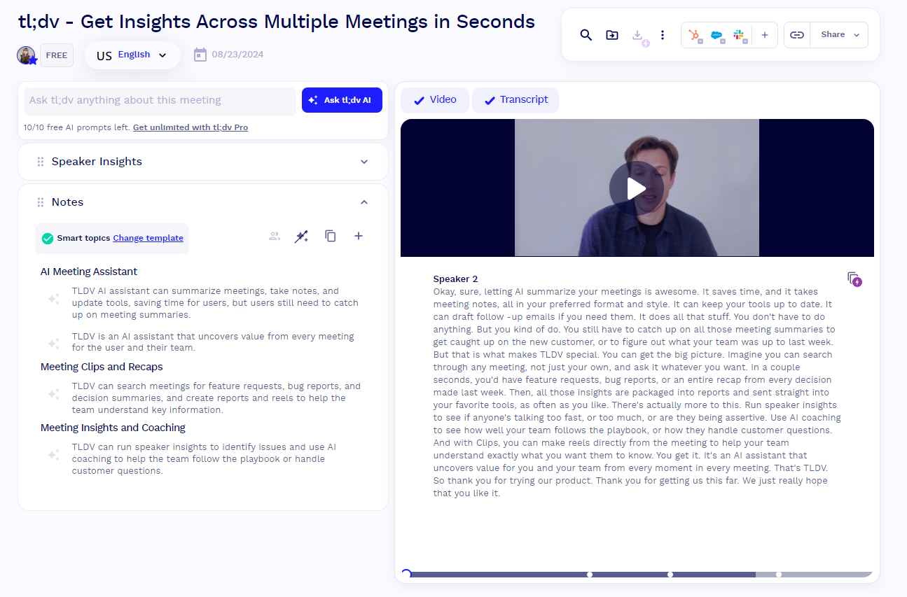Grab the Notes section drag handle
The height and width of the screenshot is (597, 907).
41,202
